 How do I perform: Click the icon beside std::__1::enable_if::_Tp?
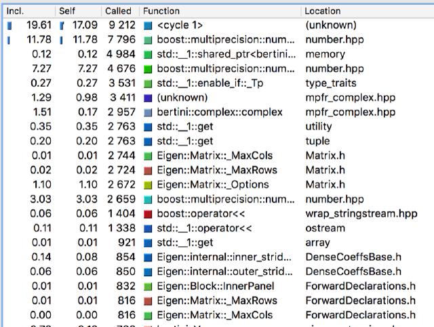click(x=148, y=84)
